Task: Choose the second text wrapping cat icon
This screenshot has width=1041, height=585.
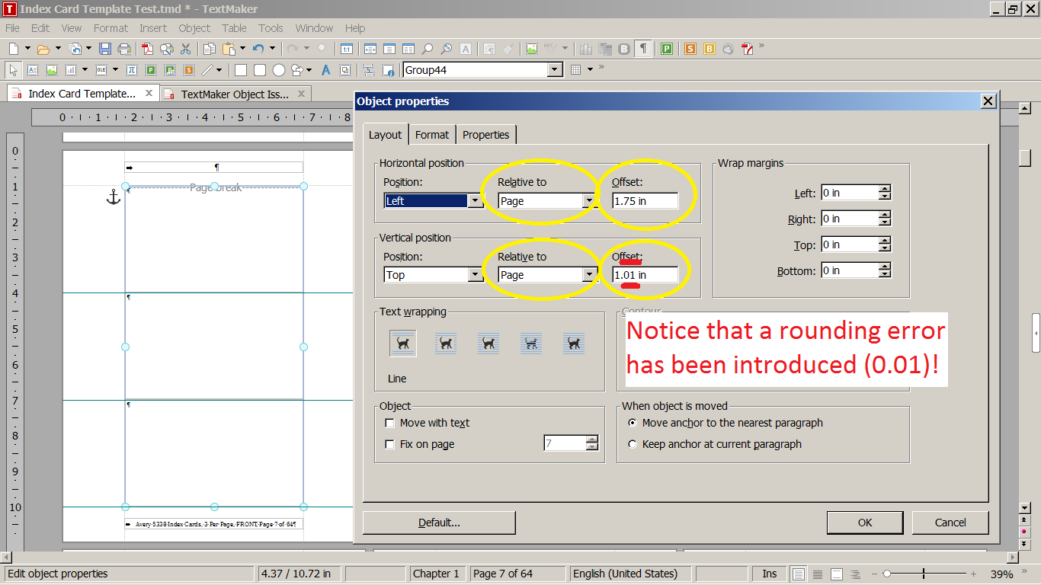Action: (446, 344)
